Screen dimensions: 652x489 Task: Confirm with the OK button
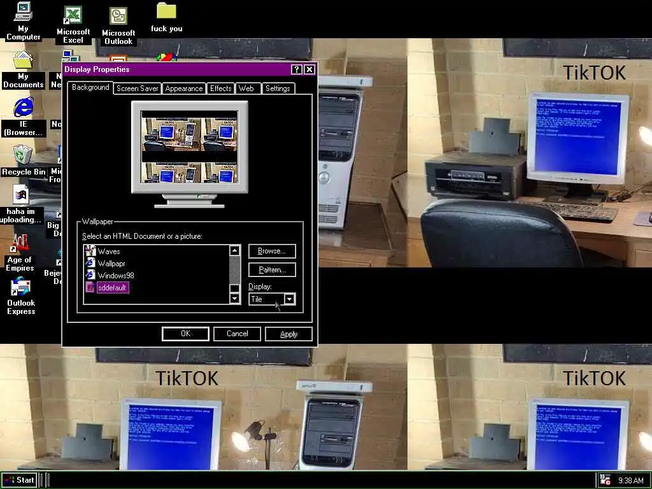click(185, 334)
